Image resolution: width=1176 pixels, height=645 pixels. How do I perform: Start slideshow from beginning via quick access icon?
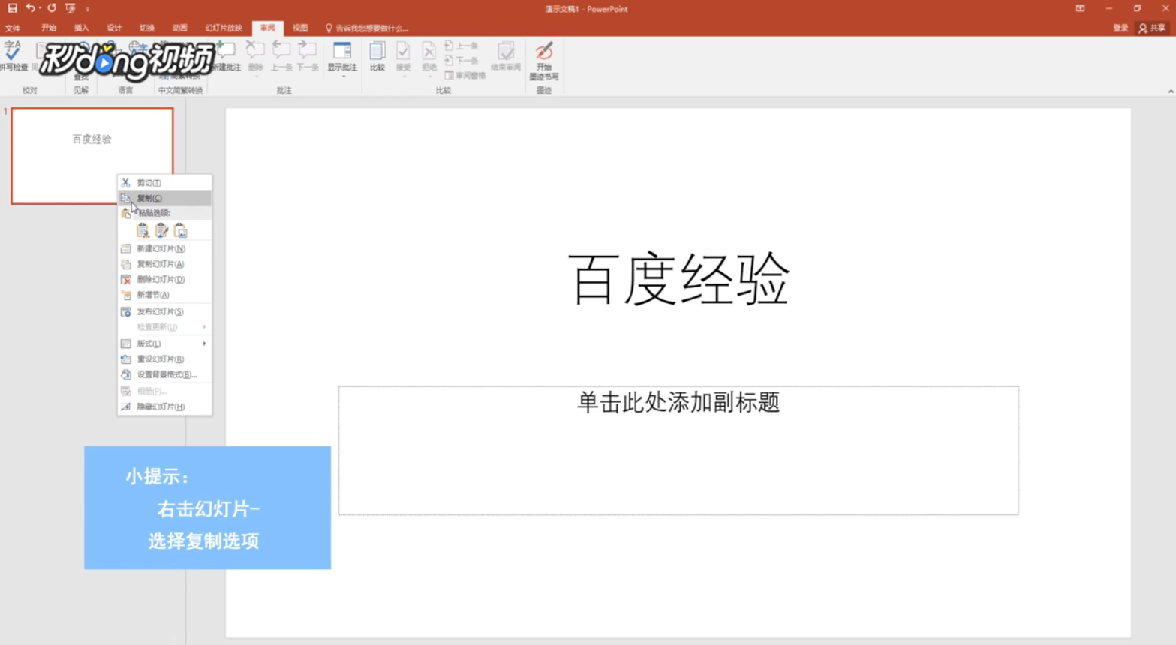(71, 8)
